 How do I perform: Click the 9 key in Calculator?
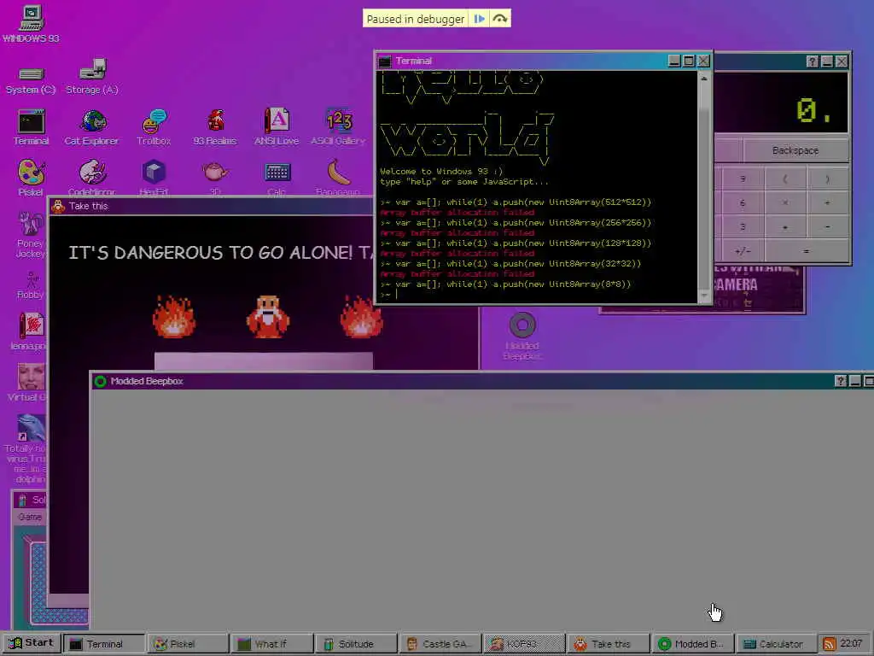[742, 179]
